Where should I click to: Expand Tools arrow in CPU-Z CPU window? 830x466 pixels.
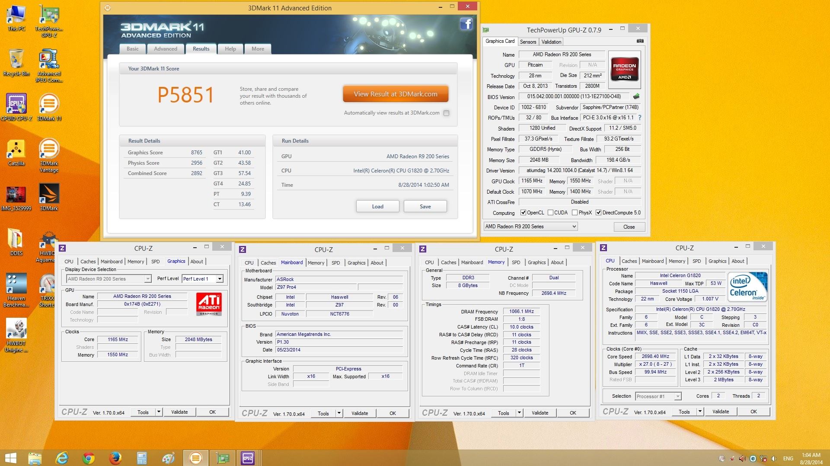tap(700, 412)
